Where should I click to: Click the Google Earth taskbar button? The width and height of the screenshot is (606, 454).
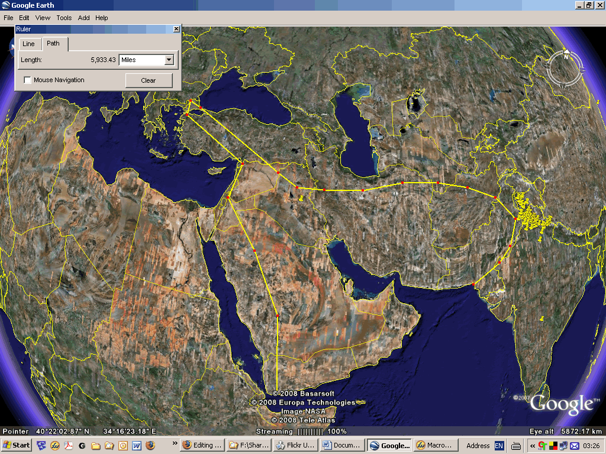tap(389, 446)
